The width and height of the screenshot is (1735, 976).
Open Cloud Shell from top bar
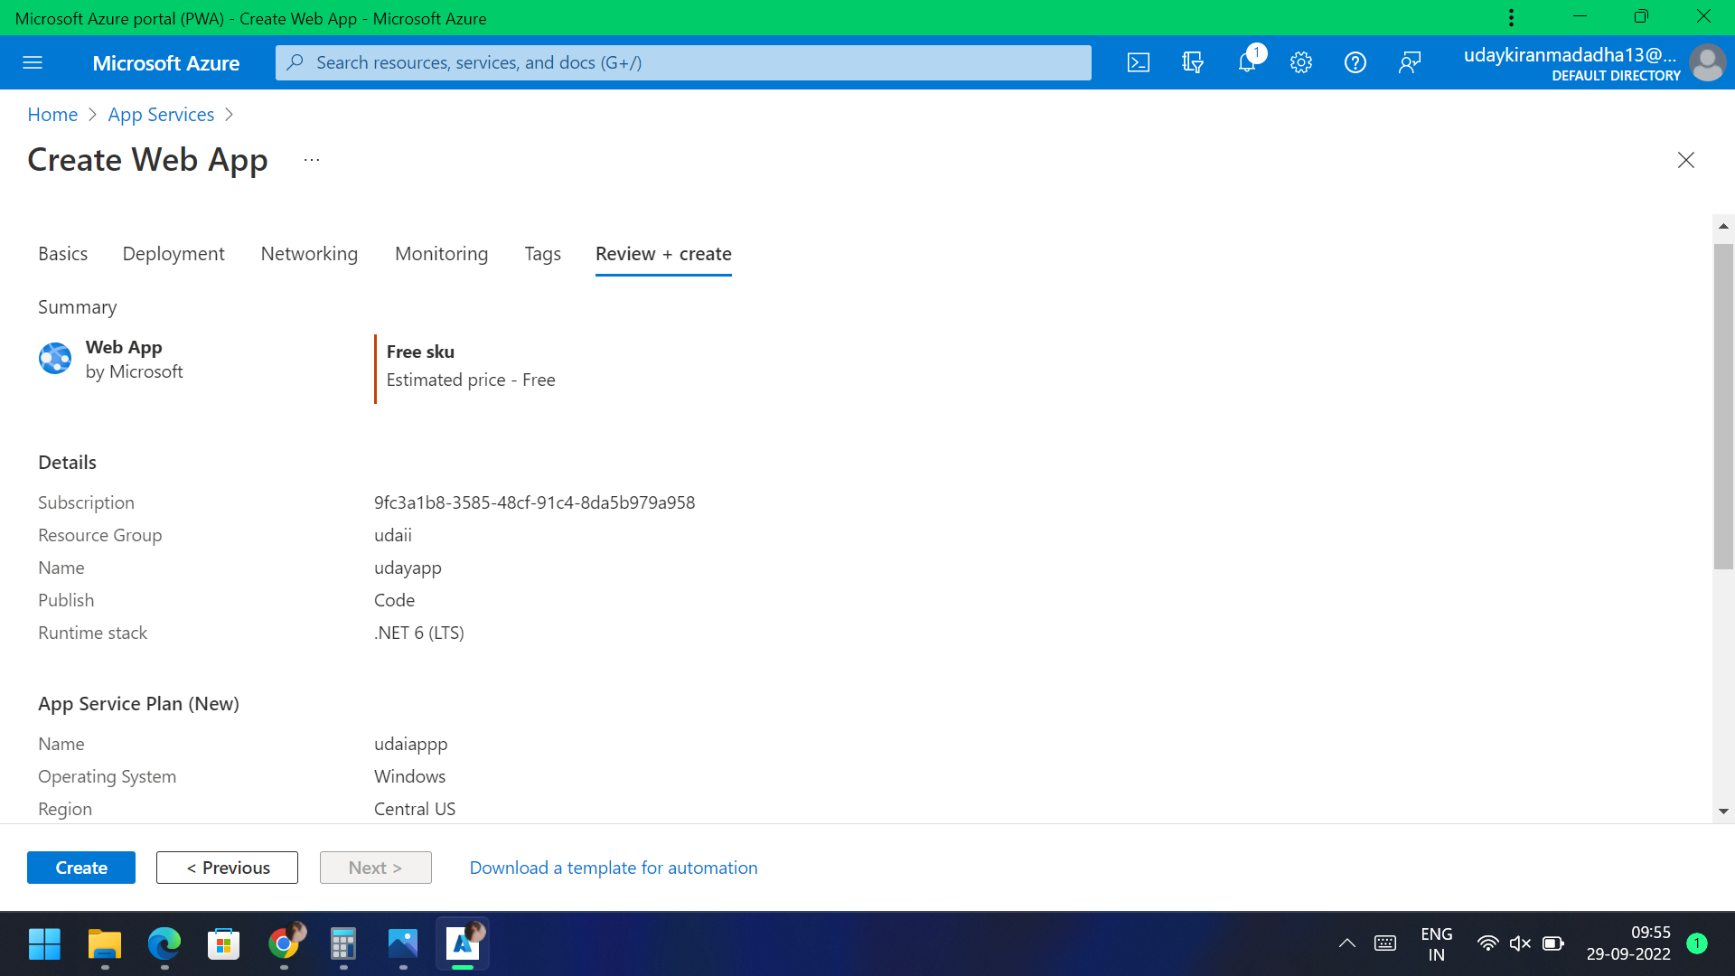point(1139,62)
